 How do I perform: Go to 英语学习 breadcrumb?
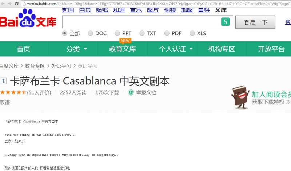(88, 66)
